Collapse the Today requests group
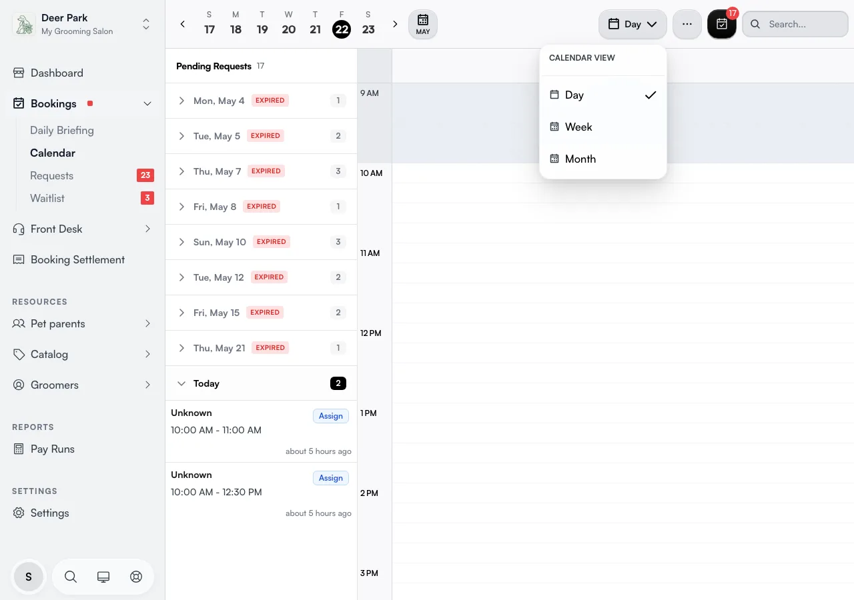 click(x=261, y=383)
